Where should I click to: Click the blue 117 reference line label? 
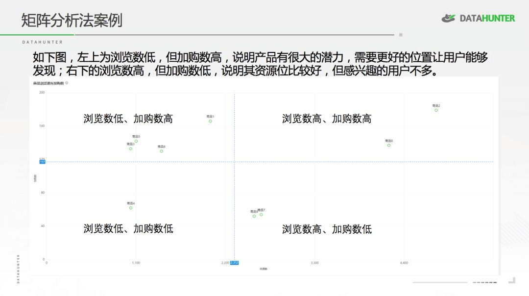[42, 162]
